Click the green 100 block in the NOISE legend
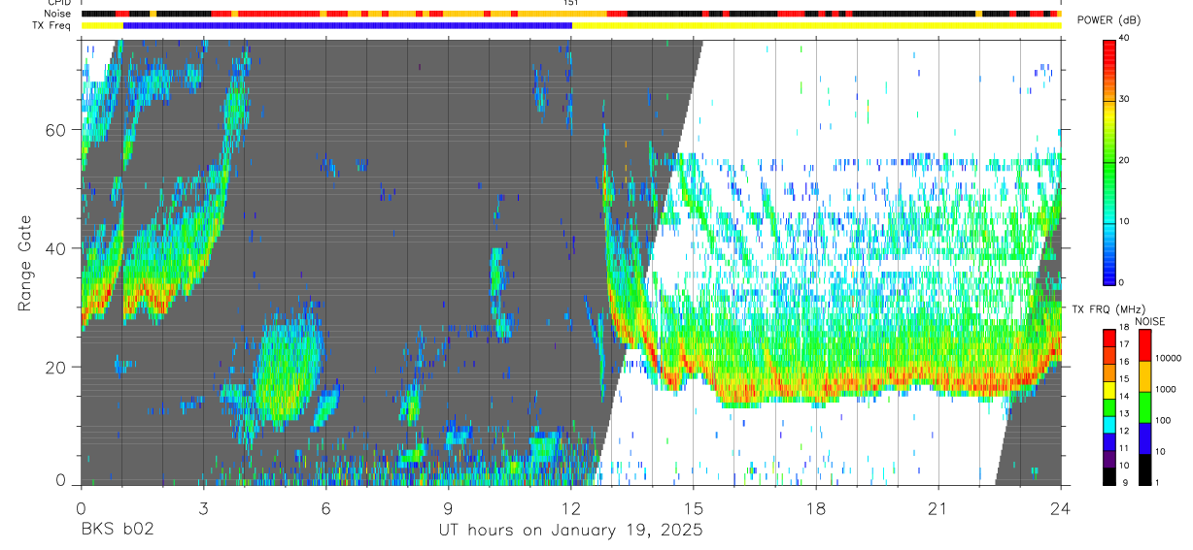1193x550 pixels. [1145, 407]
